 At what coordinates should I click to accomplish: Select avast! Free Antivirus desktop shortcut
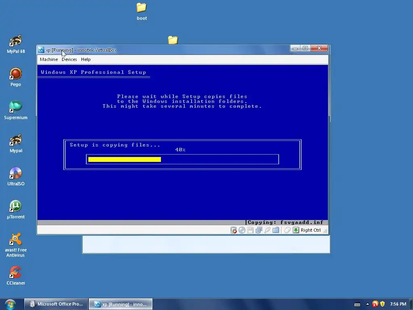[16, 245]
